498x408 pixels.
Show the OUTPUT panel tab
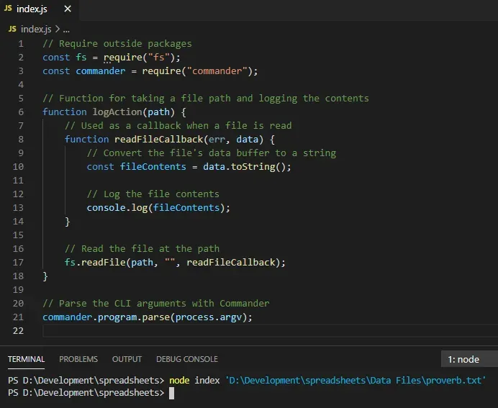coord(127,359)
